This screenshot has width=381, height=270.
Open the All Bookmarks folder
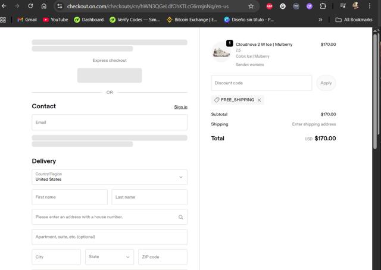click(x=354, y=20)
